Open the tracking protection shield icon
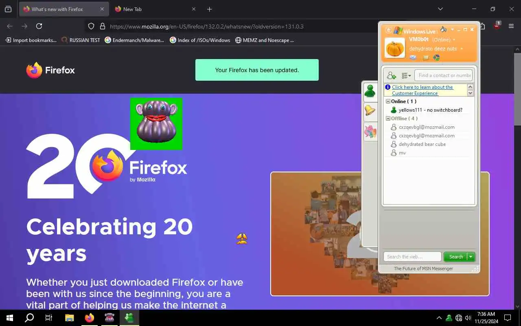The image size is (521, 326). pyautogui.click(x=91, y=26)
